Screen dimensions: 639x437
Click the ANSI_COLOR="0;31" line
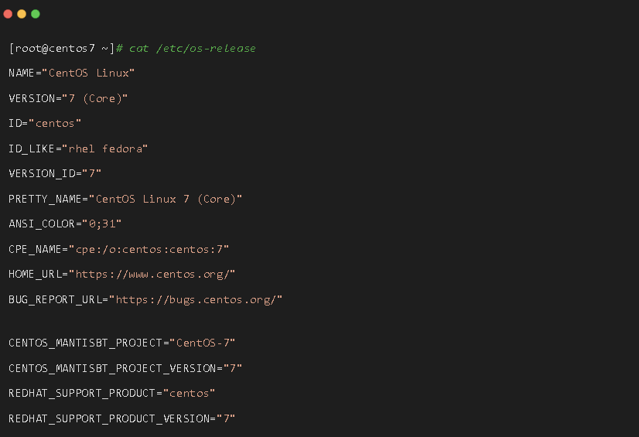tap(65, 224)
